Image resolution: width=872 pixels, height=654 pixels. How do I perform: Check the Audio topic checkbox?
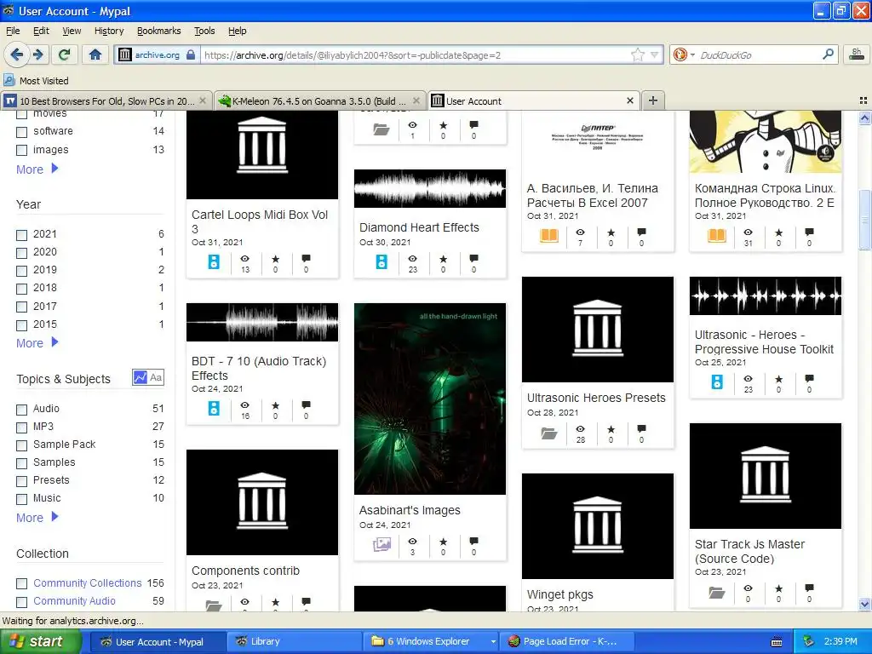coord(21,410)
